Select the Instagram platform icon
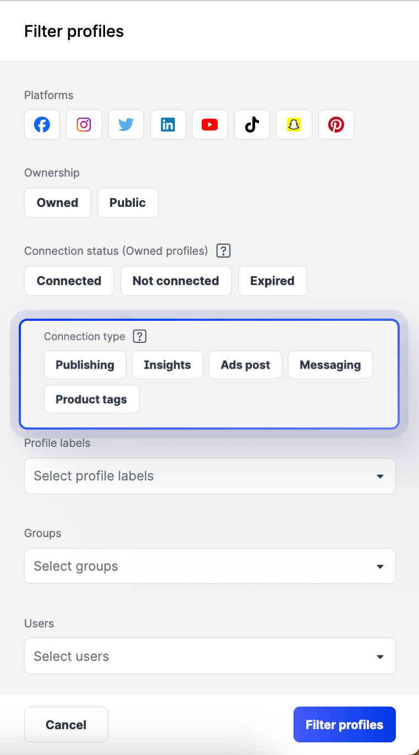This screenshot has height=755, width=419. [x=84, y=125]
